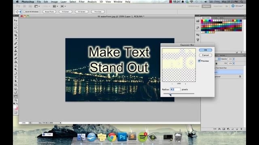
Task: Select the Dodge tool
Action: click(16, 69)
